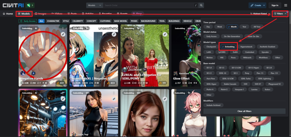Select the CHARACTER category tag

[53, 21]
